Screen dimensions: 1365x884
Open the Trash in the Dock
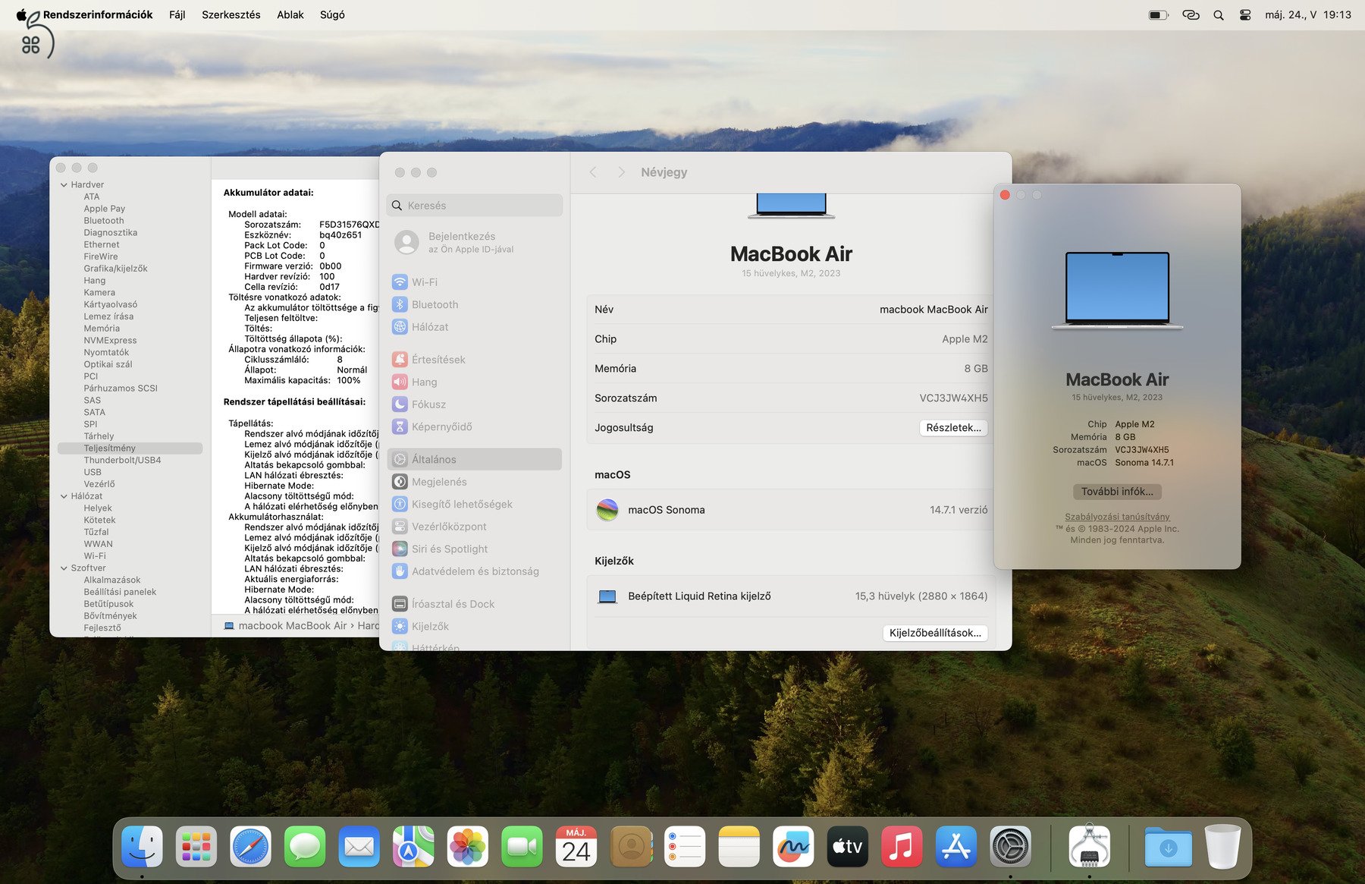[1222, 847]
